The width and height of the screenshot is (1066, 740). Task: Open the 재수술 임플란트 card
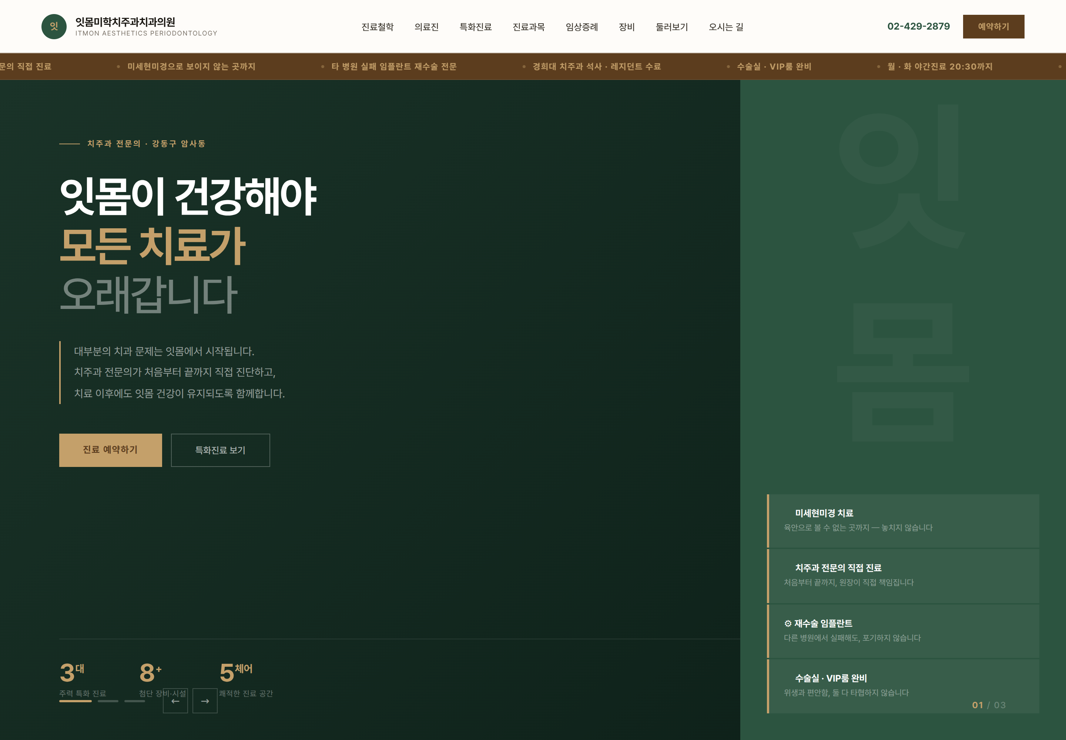coord(903,631)
